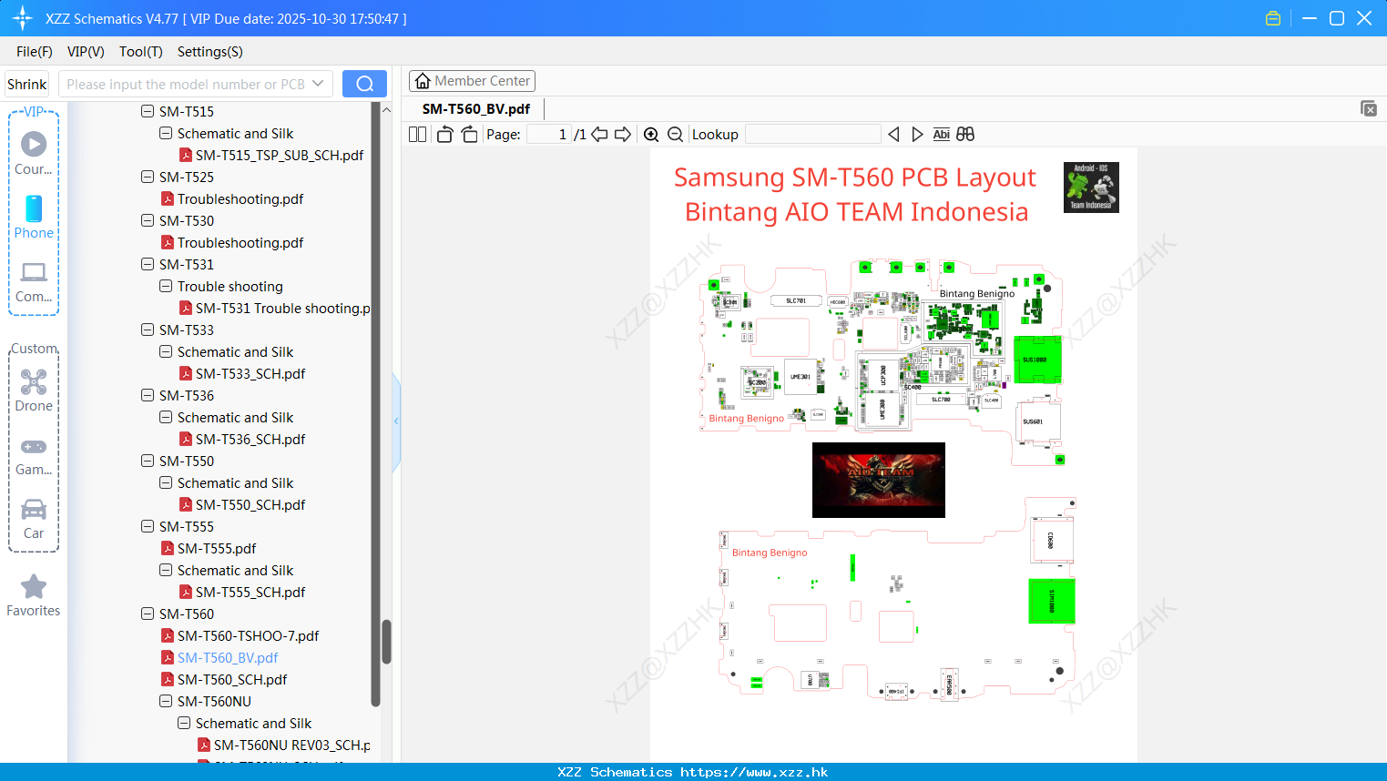Viewport: 1387px width, 781px height.
Task: Open SM-T560-TSHOO-7.pdf file
Action: point(248,635)
